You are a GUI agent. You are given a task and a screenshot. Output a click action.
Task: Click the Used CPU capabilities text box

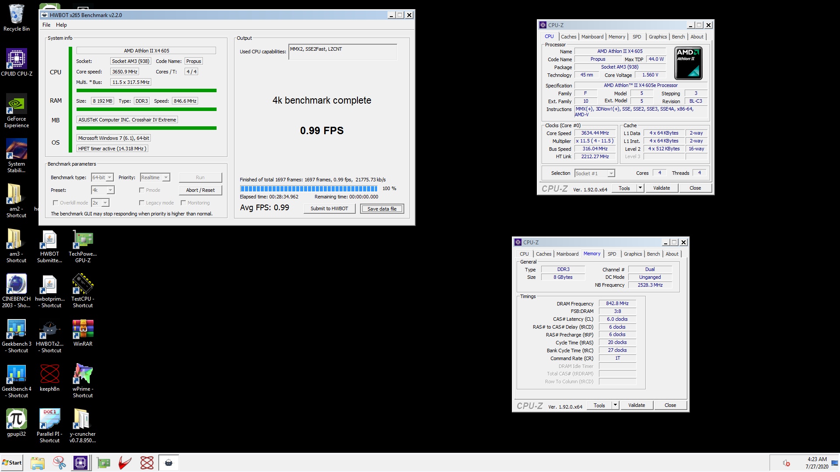coord(343,52)
